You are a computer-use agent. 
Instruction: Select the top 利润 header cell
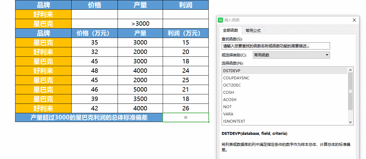(x=186, y=5)
